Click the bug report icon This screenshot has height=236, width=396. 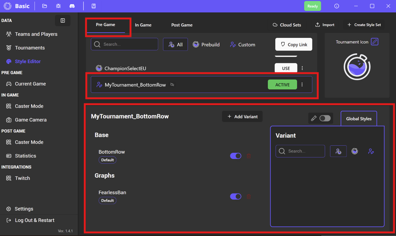[58, 6]
